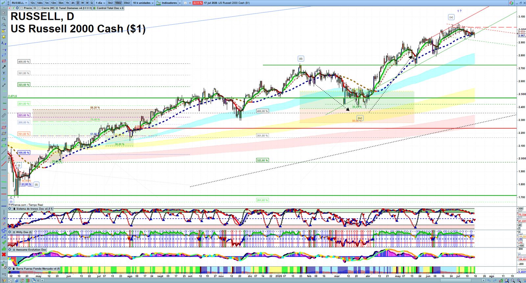Select the zoom-area selection tool
526x283 pixels.
coord(4,25)
